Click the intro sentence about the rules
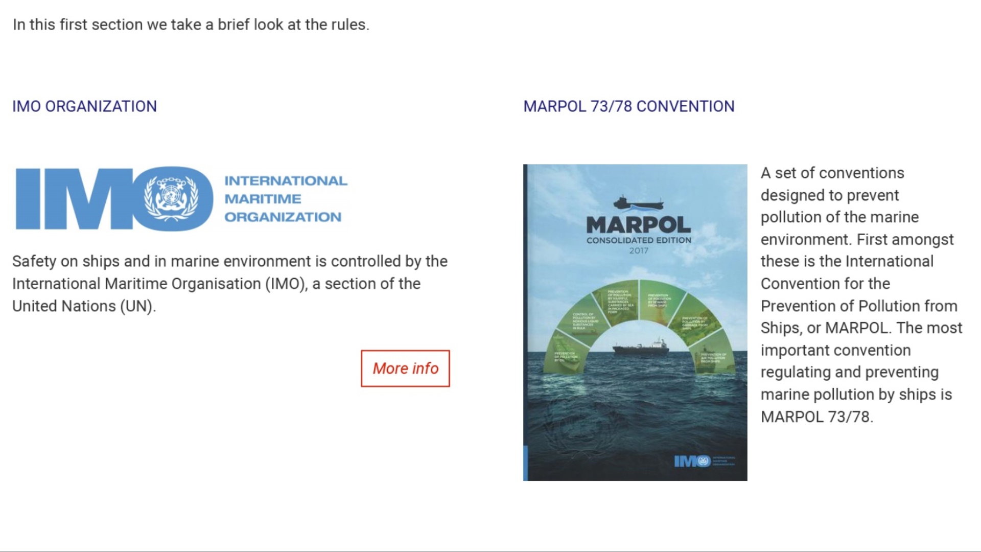981x552 pixels. [191, 25]
